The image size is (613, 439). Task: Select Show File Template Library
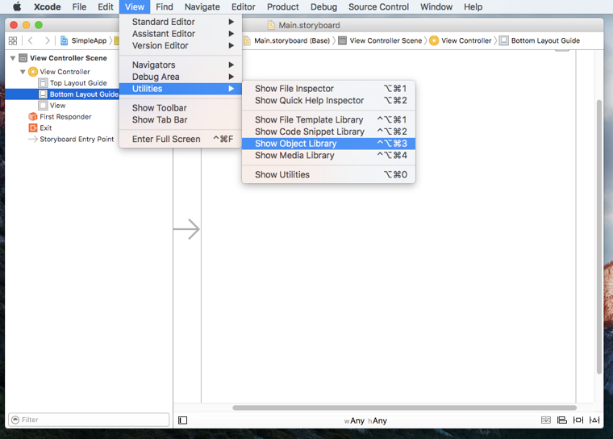coord(328,119)
